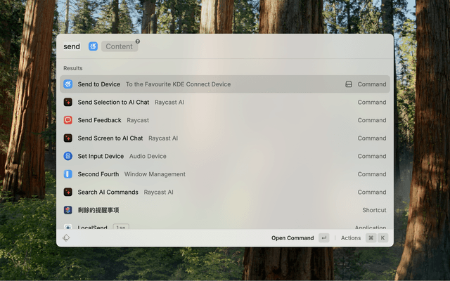Click the red Send Feedback icon
Screen dimensions: 450x281
[x=68, y=120]
